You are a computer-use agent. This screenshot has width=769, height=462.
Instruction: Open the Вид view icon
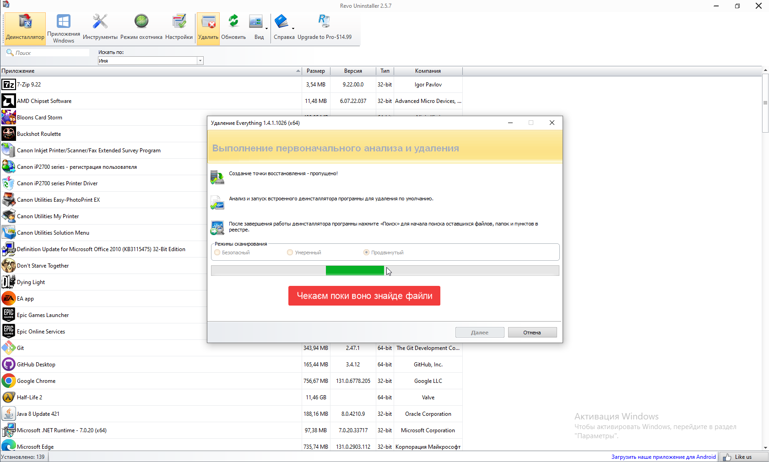(256, 28)
